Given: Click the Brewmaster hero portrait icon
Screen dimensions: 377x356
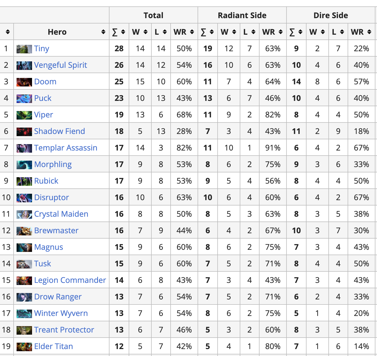Looking at the screenshot, I should [24, 231].
